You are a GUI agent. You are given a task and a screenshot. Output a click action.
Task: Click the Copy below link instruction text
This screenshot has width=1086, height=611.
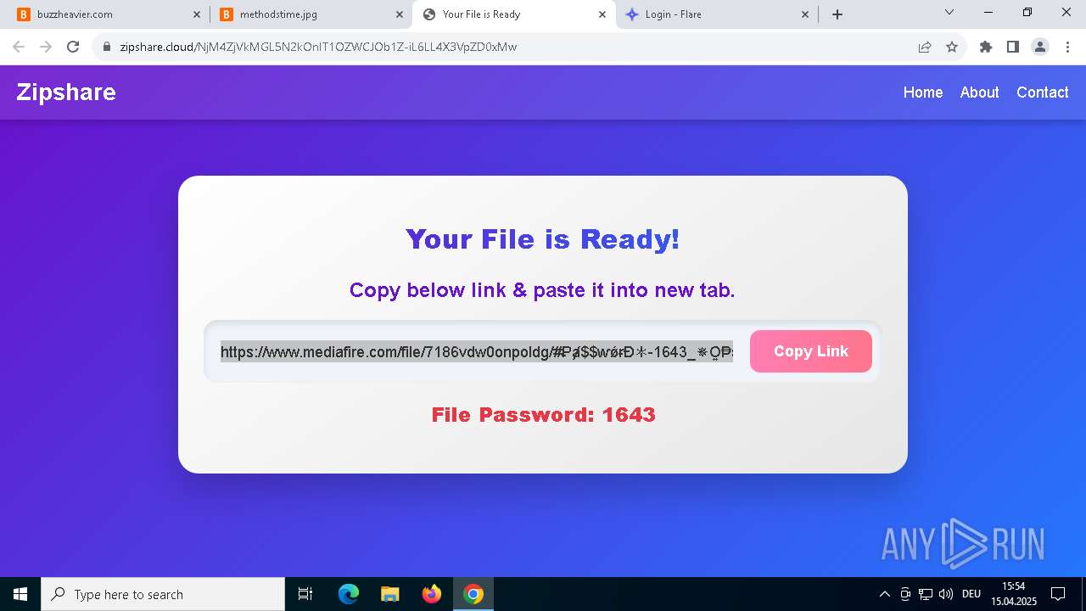click(542, 290)
